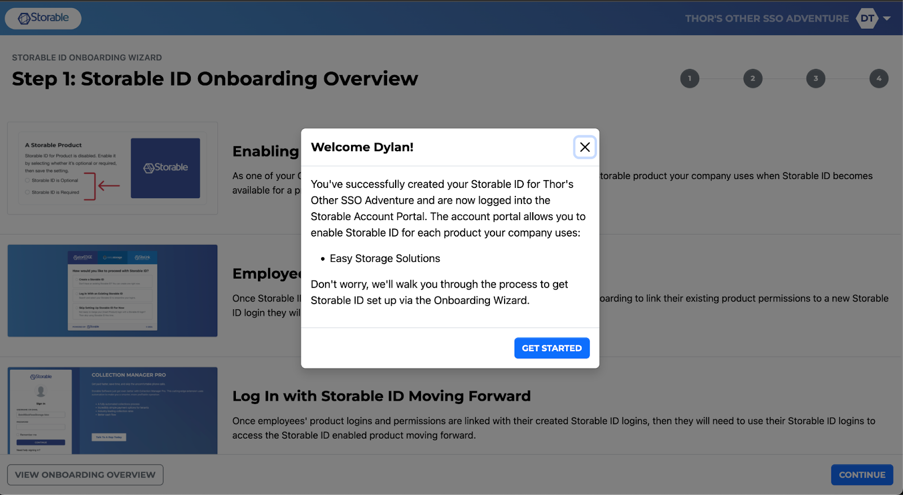903x495 pixels.
Task: Select step 4 circle in the wizard progress
Action: pos(878,78)
